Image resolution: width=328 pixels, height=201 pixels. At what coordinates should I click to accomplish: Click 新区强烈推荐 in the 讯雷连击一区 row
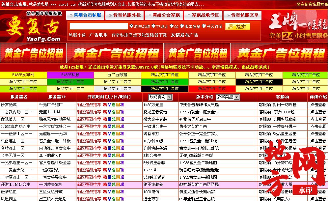click(x=89, y=141)
